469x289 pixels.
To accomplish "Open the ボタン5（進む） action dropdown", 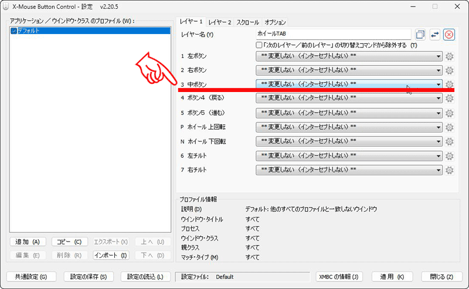I will [349, 113].
